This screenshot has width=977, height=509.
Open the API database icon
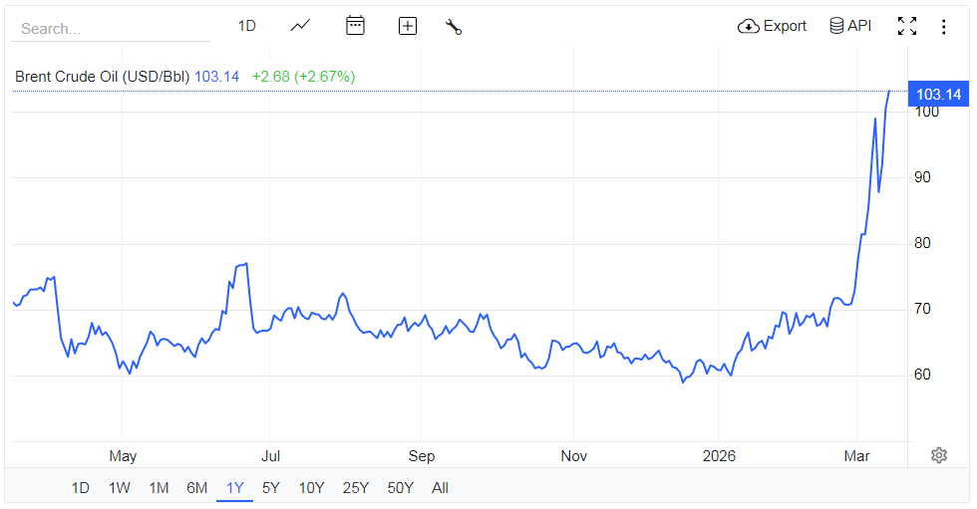pos(836,26)
